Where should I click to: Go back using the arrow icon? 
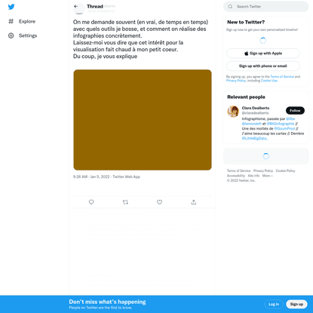tap(76, 7)
